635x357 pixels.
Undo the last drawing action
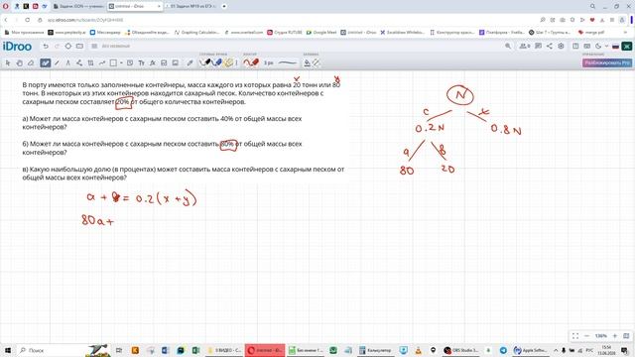(46, 47)
